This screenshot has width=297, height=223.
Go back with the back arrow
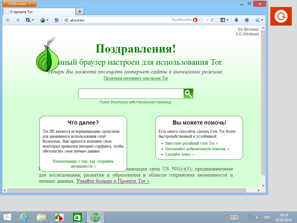click(x=8, y=20)
